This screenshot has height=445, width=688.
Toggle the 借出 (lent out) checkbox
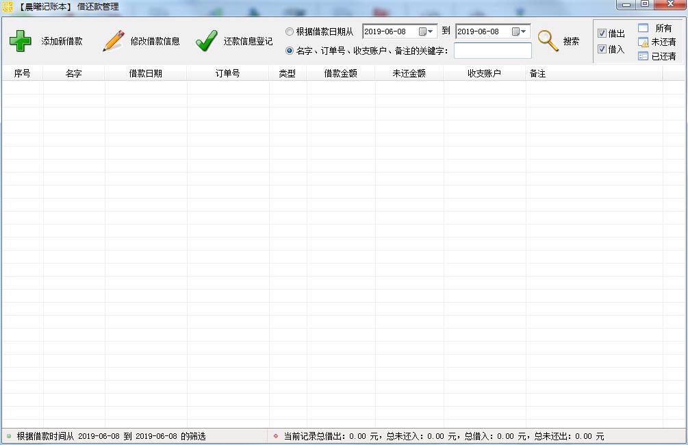pos(602,34)
